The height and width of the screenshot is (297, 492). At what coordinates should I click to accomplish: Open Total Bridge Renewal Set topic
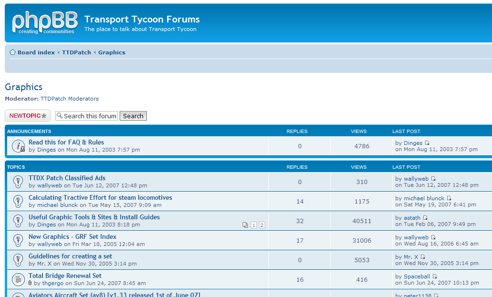[65, 276]
